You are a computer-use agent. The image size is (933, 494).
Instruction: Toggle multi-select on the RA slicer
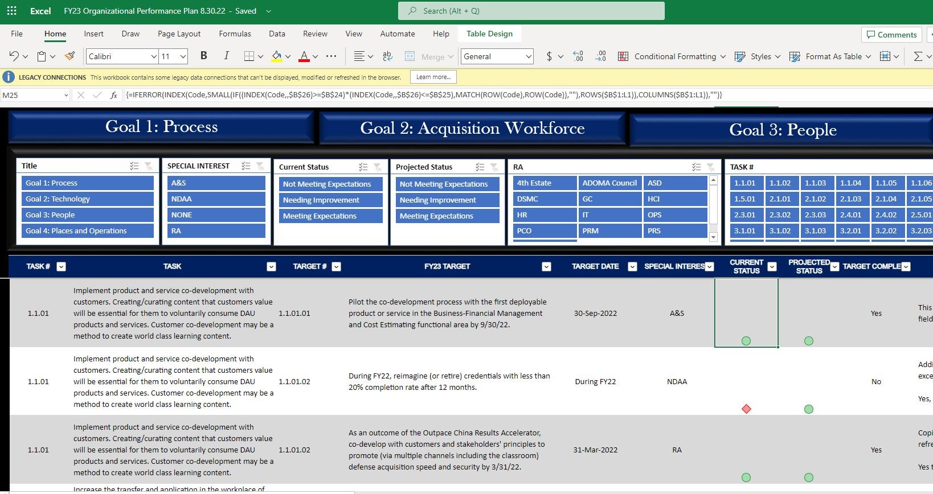click(696, 167)
